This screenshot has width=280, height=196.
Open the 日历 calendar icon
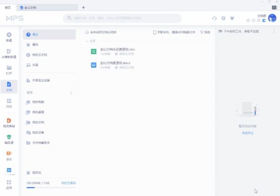tap(9, 101)
